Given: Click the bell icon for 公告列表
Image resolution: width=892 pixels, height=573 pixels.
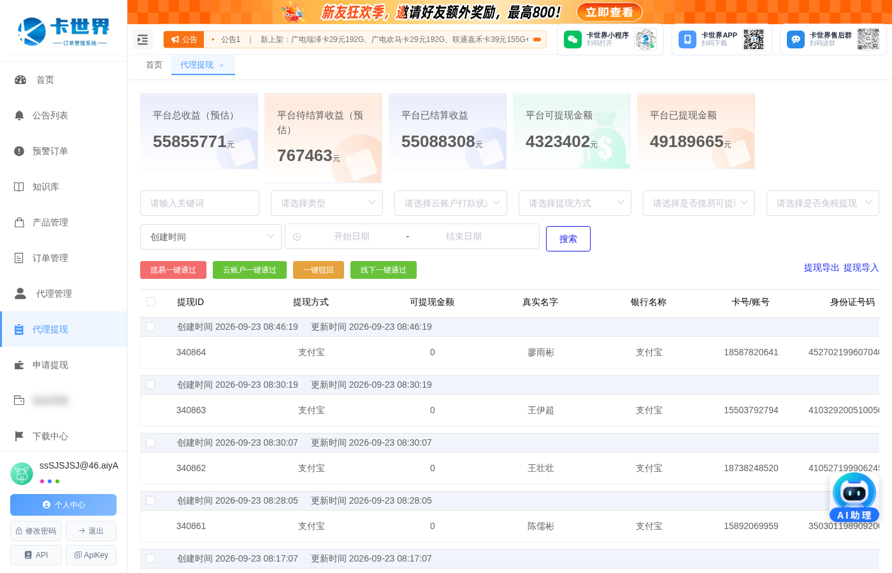Looking at the screenshot, I should point(19,115).
